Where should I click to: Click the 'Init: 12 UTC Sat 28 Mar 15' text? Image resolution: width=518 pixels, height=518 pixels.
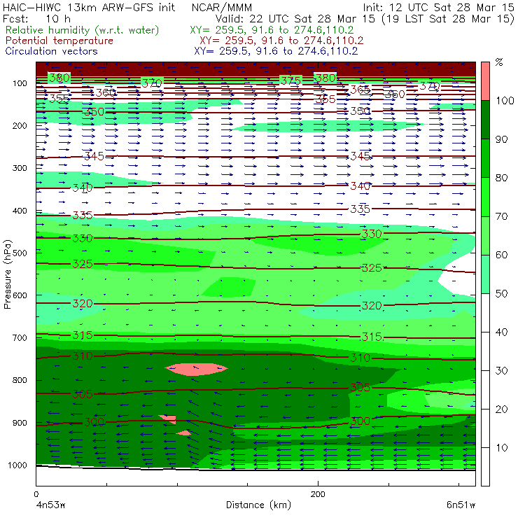point(438,7)
